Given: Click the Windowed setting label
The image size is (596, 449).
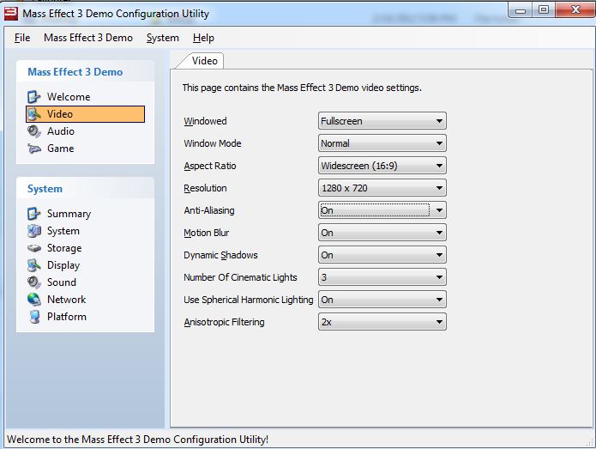Looking at the screenshot, I should tap(205, 121).
